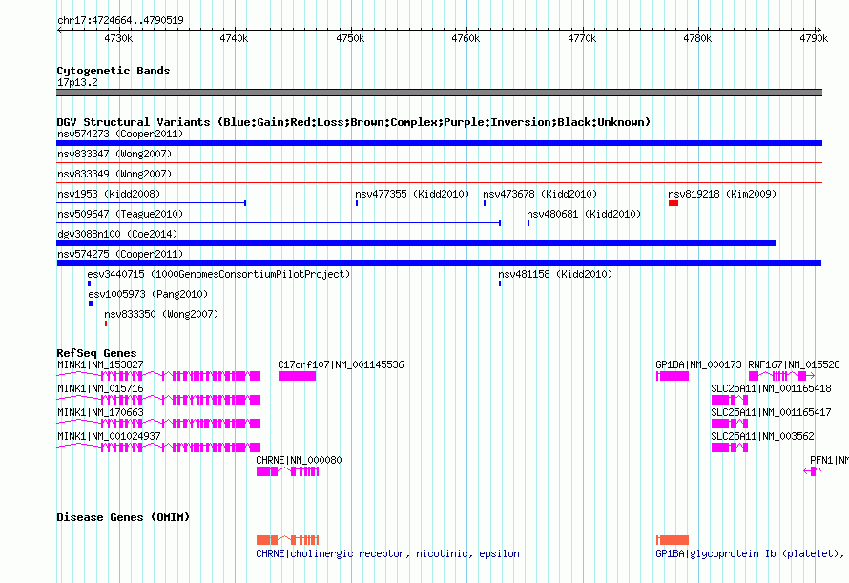Click the DGV Structural Variants track title
Image resolution: width=849 pixels, height=583 pixels.
point(354,122)
